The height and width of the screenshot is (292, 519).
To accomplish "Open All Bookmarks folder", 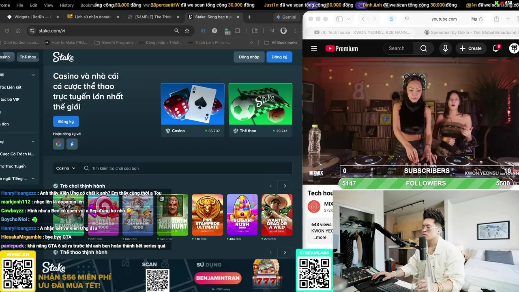I will [x=281, y=43].
